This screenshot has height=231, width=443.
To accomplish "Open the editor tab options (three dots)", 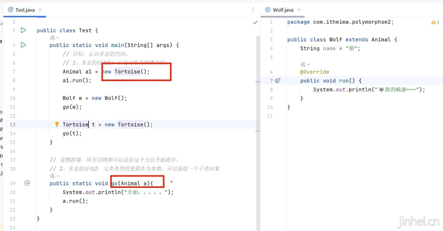I will pyautogui.click(x=253, y=10).
